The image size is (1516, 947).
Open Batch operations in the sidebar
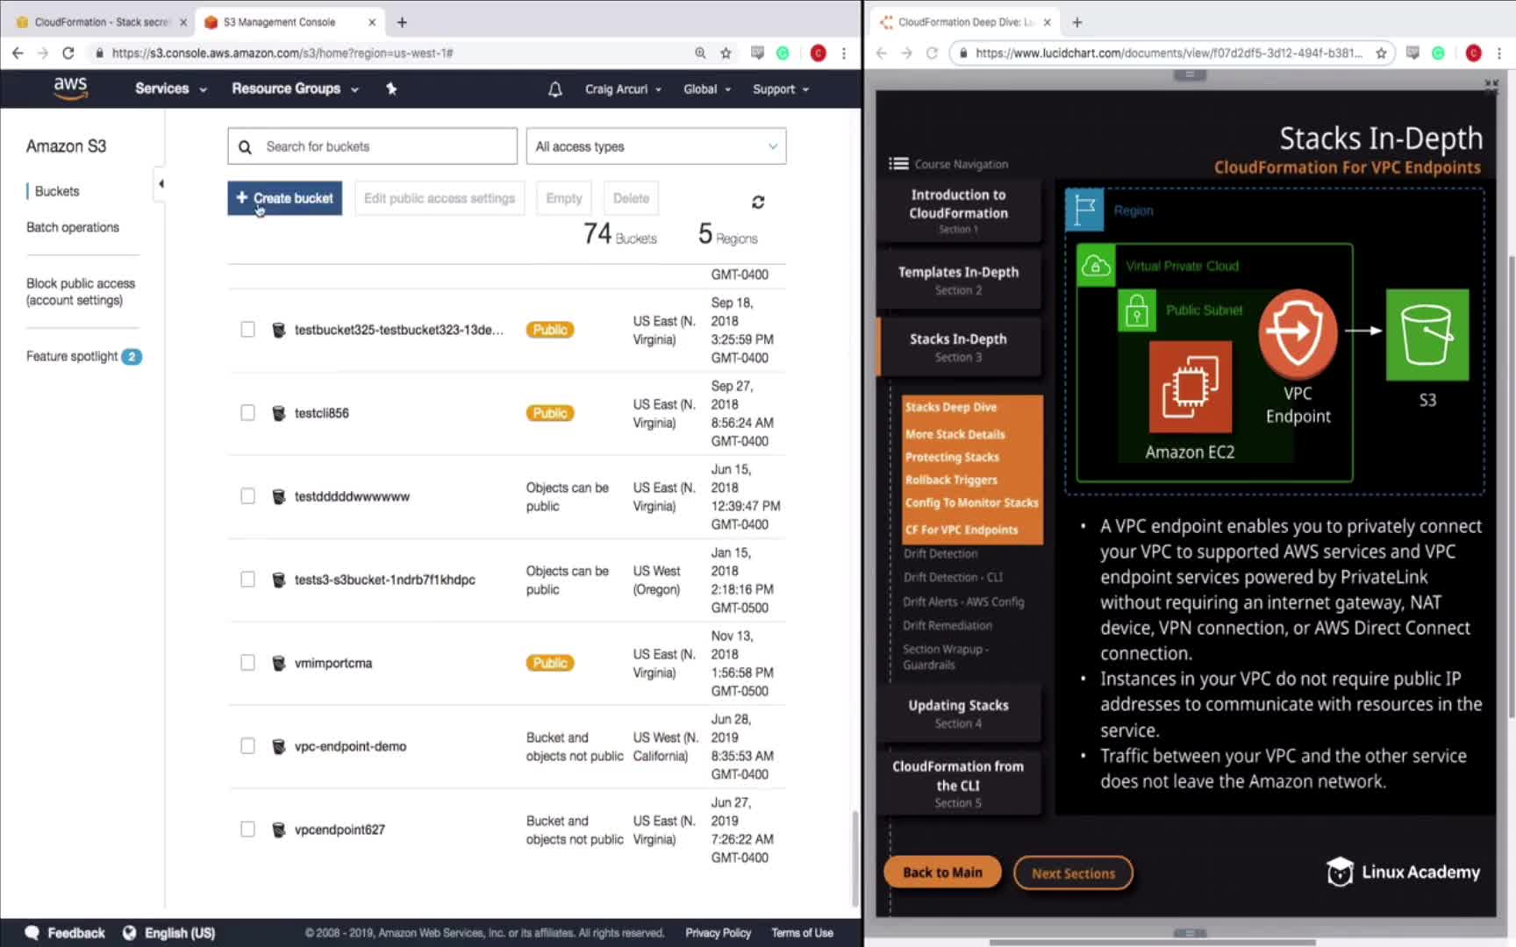73,227
